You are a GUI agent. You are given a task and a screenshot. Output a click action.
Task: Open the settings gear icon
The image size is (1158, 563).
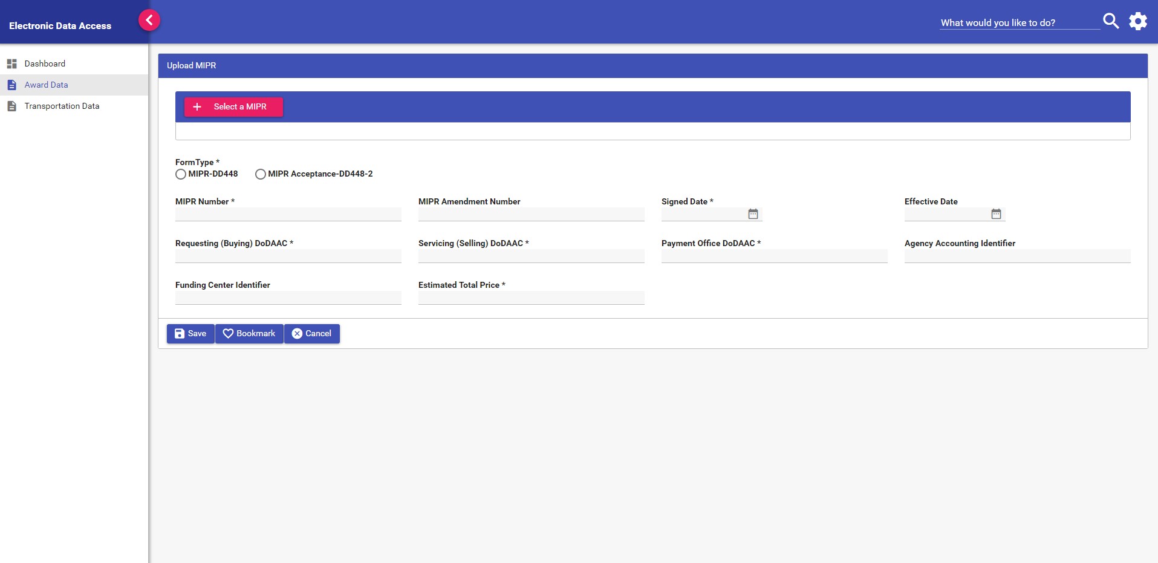point(1138,21)
